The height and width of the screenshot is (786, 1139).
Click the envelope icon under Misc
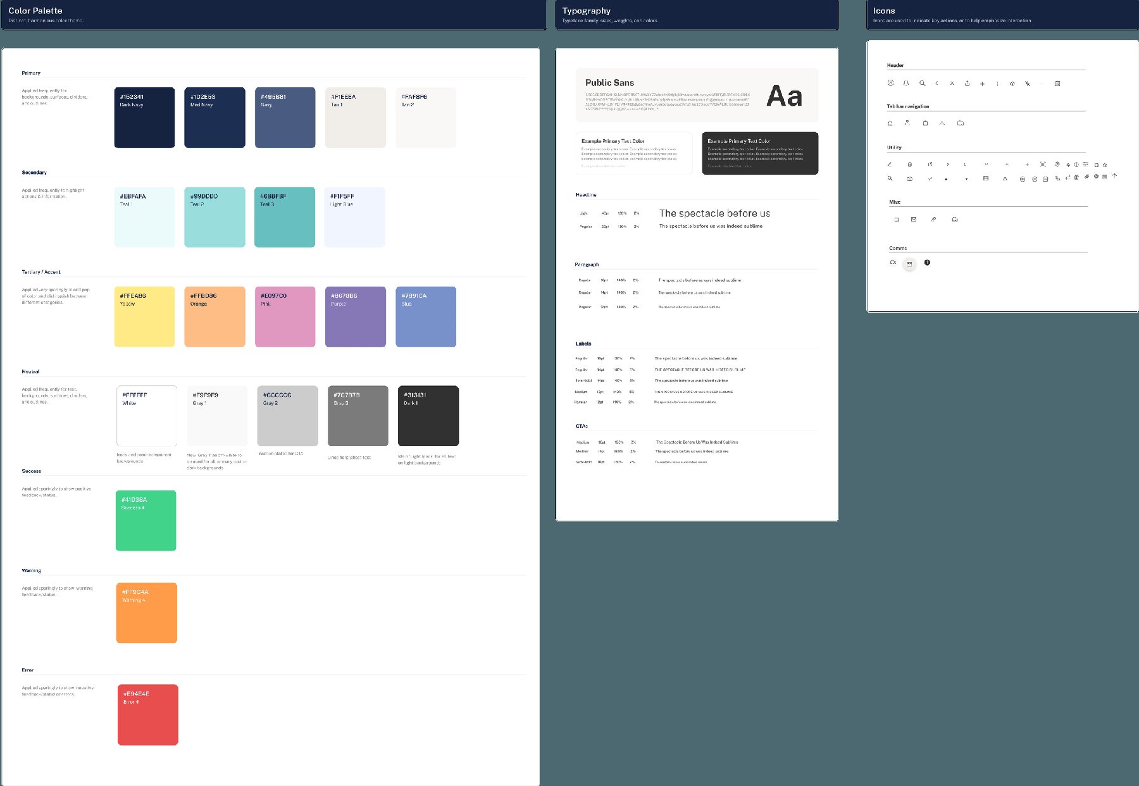(914, 219)
